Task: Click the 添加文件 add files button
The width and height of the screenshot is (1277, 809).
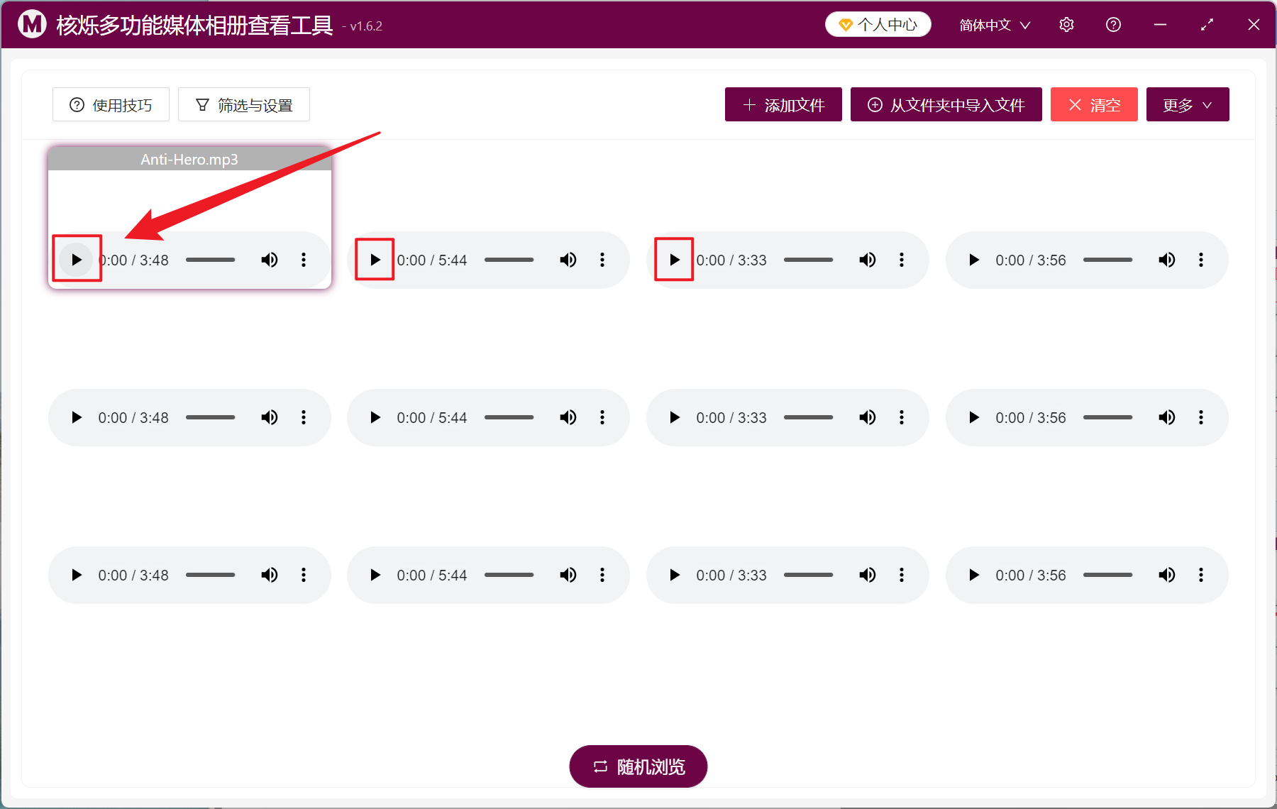Action: 783,104
